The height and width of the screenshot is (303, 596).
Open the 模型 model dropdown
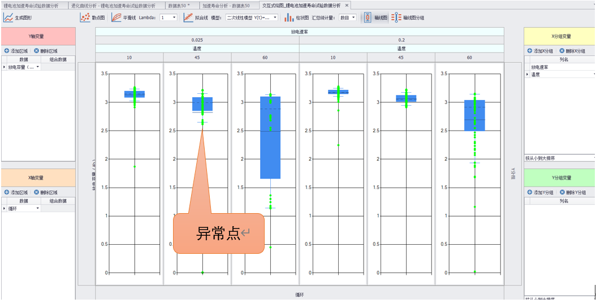tap(275, 18)
